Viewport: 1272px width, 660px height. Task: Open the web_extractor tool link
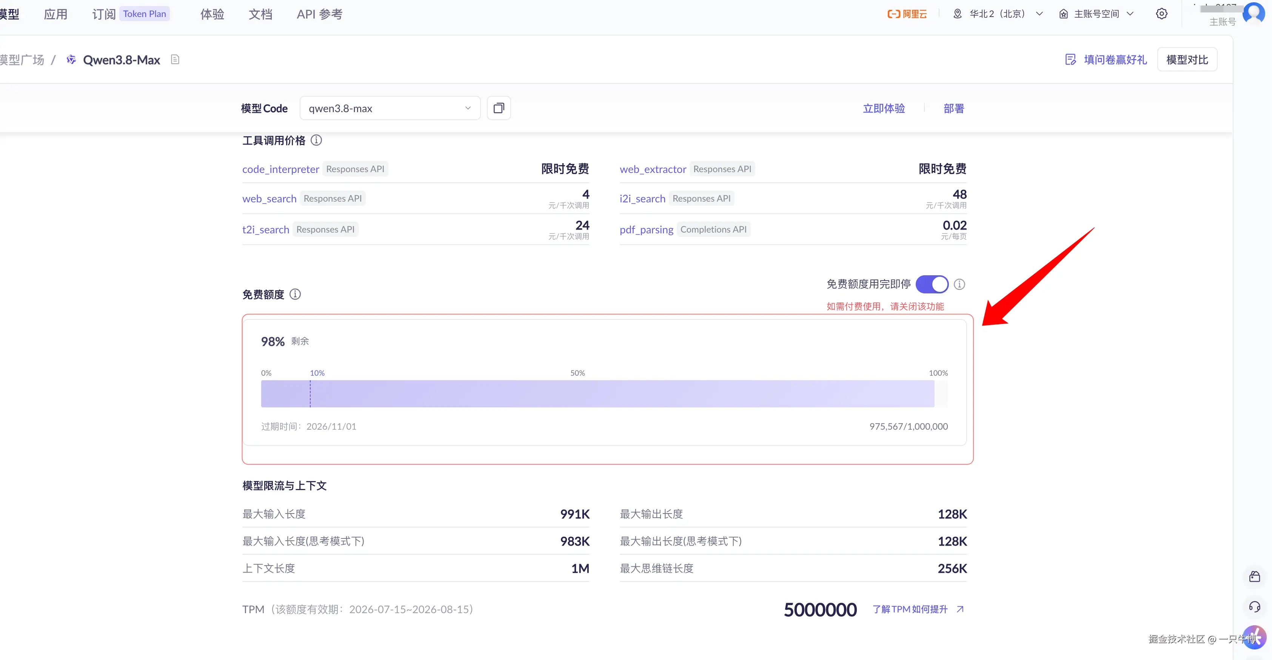(x=653, y=169)
